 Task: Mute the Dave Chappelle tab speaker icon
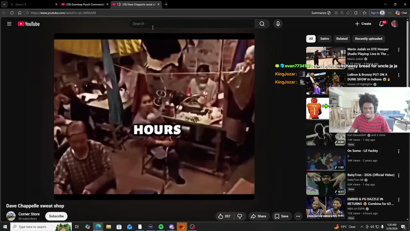pyautogui.click(x=119, y=4)
